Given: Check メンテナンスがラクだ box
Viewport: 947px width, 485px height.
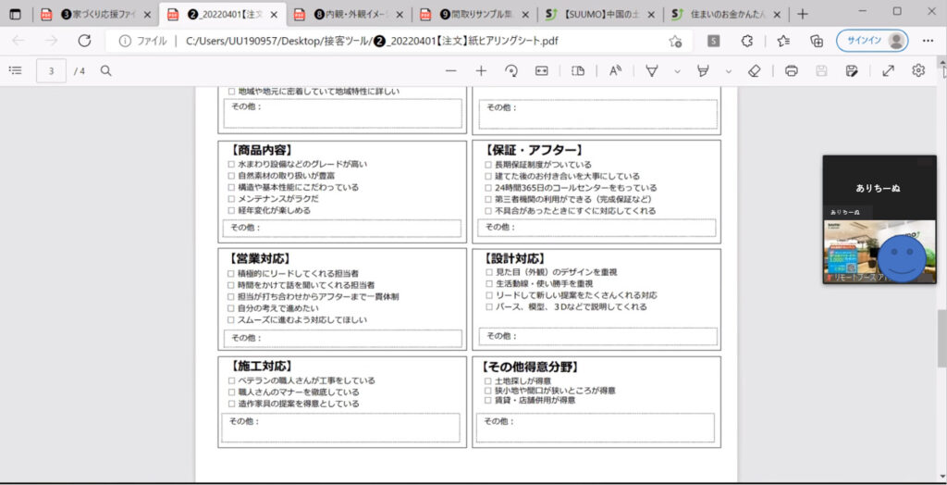Looking at the screenshot, I should pos(231,198).
